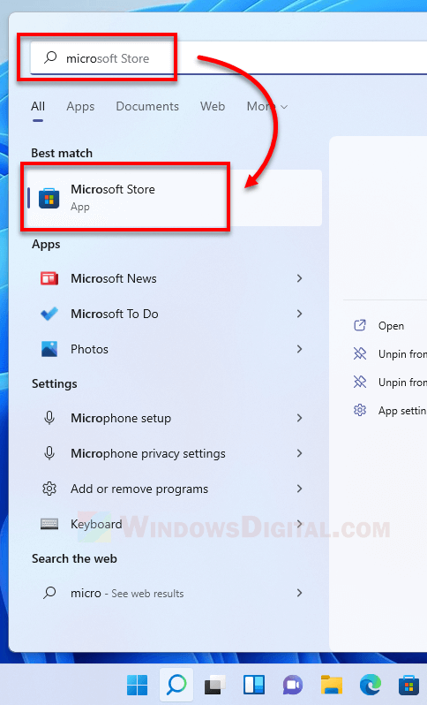Click the Microsoft News app icon
The width and height of the screenshot is (427, 705).
tap(49, 279)
